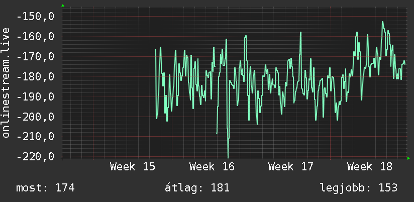
Task: Click the '-180,0' y-axis label
Action: tap(35, 76)
